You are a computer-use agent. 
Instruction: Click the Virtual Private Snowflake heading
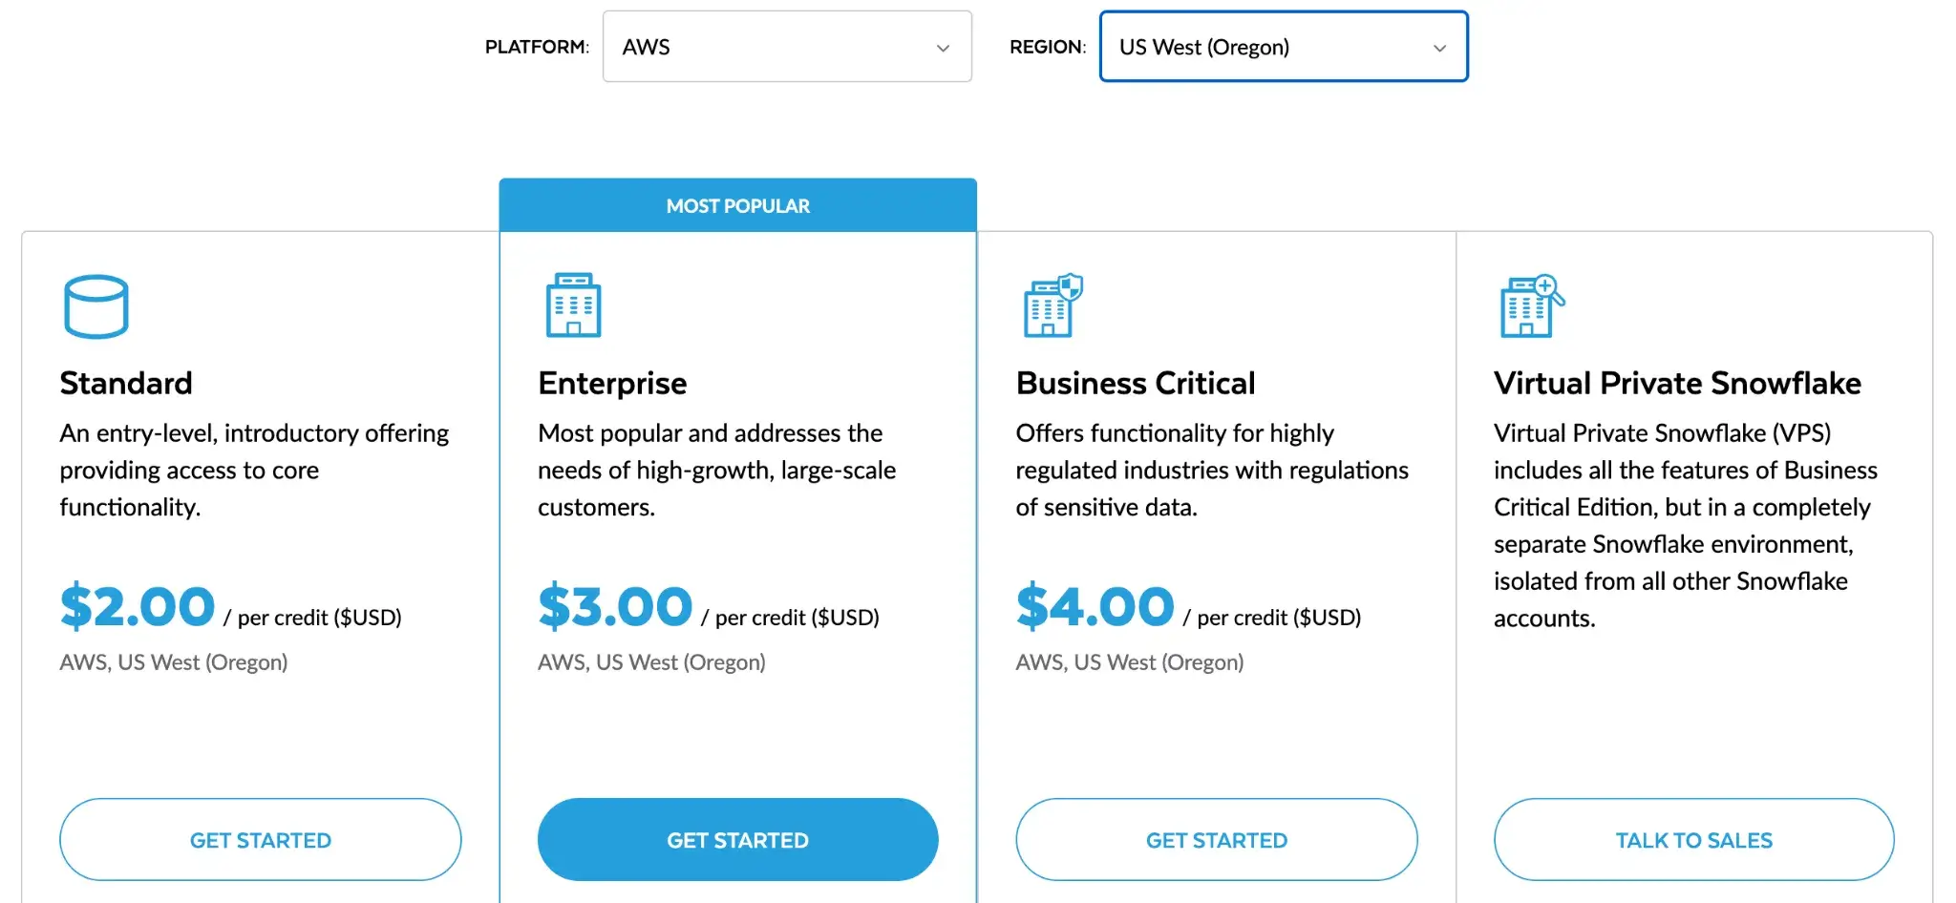[1677, 383]
